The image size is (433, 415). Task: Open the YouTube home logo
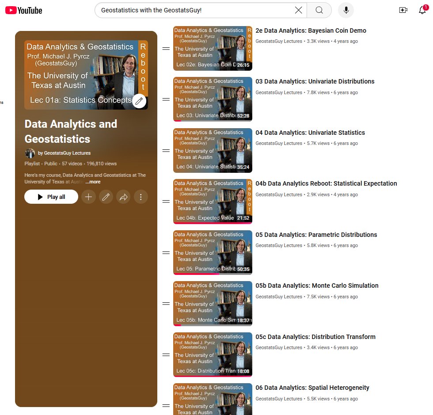[24, 11]
